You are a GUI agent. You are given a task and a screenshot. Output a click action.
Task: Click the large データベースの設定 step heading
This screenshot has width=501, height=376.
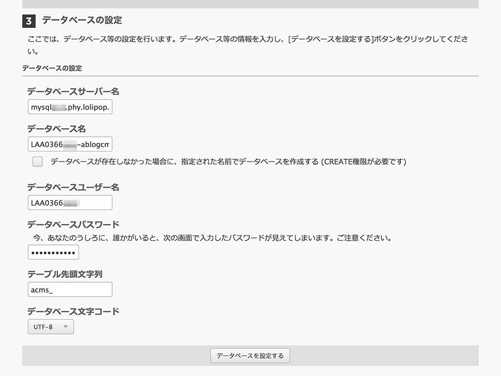pos(82,21)
